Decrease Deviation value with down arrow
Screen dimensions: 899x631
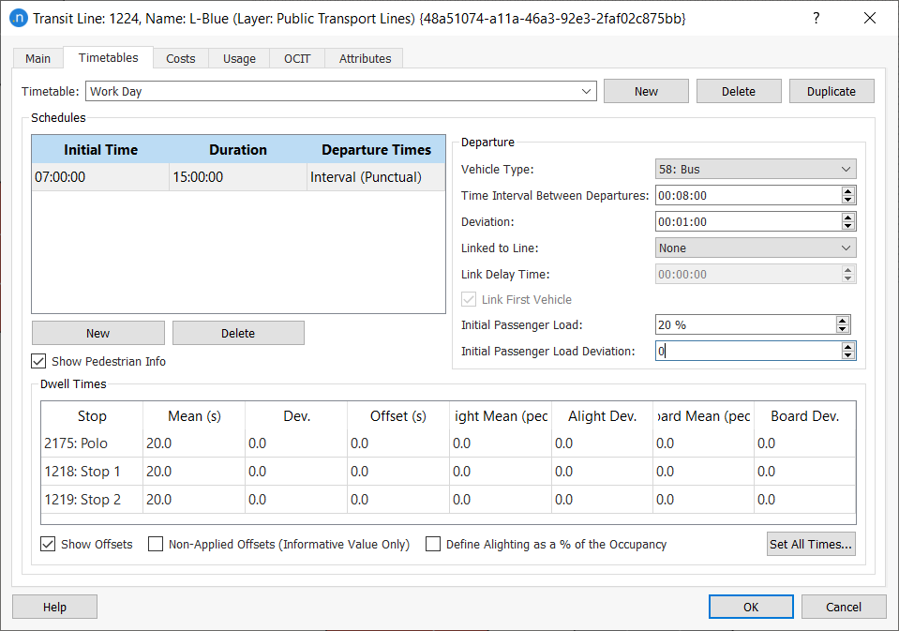point(848,226)
